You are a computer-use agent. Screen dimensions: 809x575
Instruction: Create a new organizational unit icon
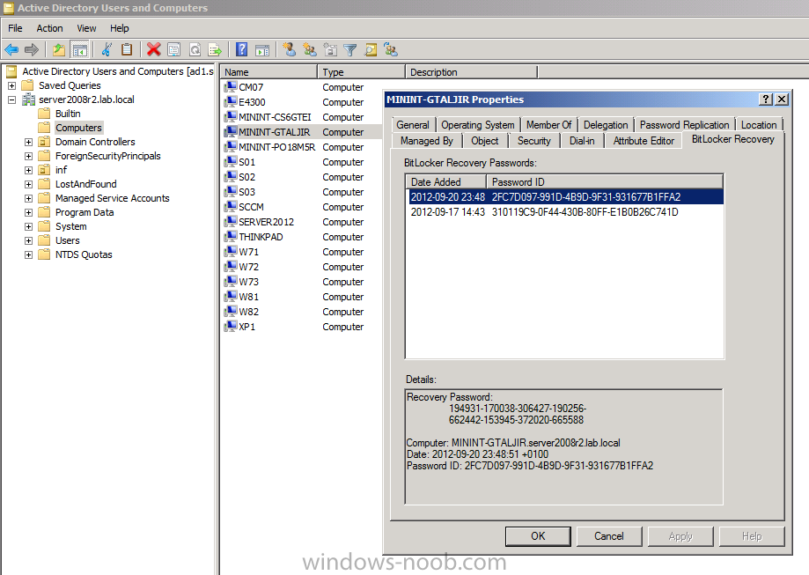click(x=330, y=49)
